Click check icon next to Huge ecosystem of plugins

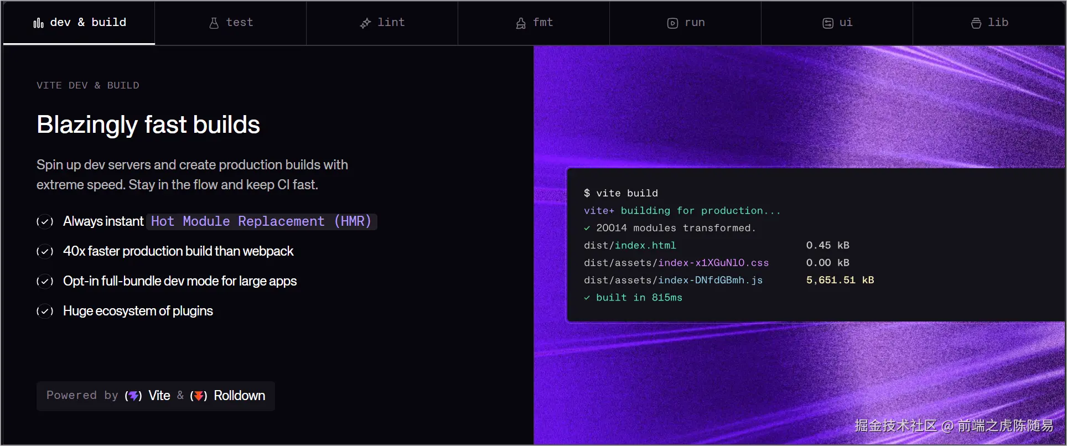coord(45,311)
